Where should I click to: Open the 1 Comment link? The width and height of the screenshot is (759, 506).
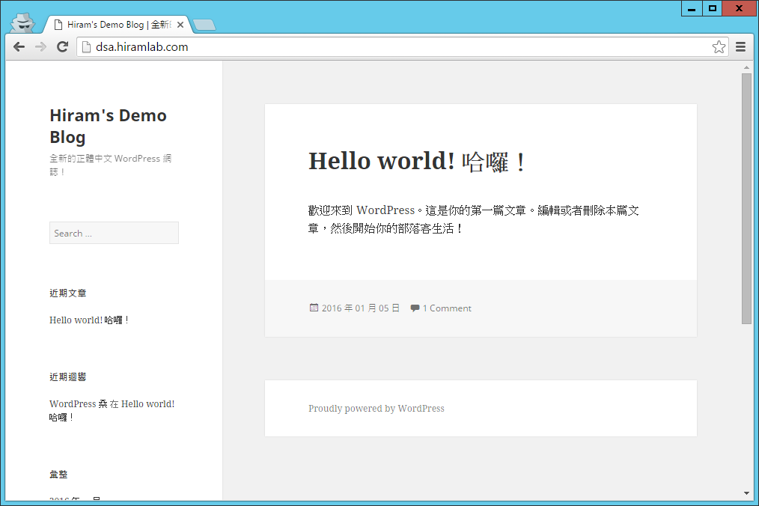point(446,308)
